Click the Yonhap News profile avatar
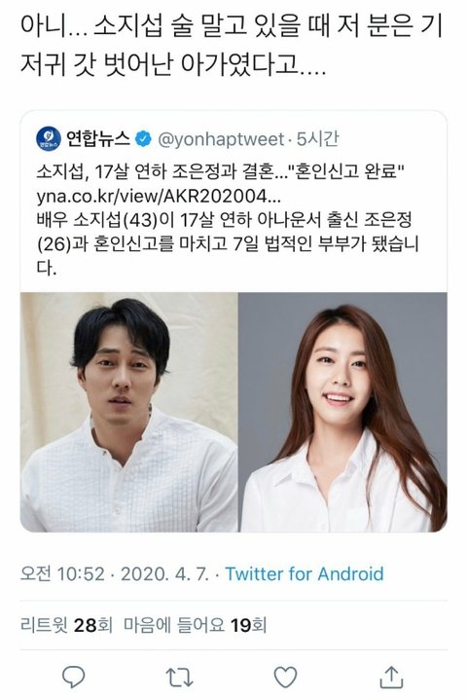The image size is (467, 700). pyautogui.click(x=49, y=139)
